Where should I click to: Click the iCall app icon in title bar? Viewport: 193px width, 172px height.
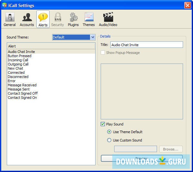click(5, 5)
